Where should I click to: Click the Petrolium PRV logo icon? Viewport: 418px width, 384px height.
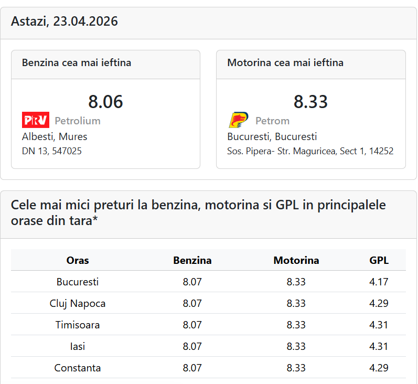[36, 120]
